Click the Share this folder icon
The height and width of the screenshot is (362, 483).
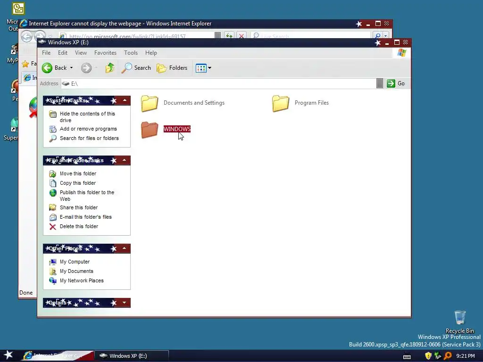pos(53,207)
